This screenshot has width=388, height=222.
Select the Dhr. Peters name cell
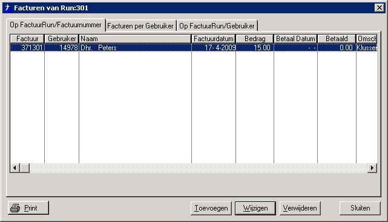(x=135, y=47)
